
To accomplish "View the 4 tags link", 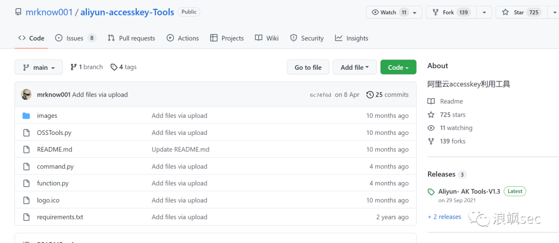I will pos(123,67).
